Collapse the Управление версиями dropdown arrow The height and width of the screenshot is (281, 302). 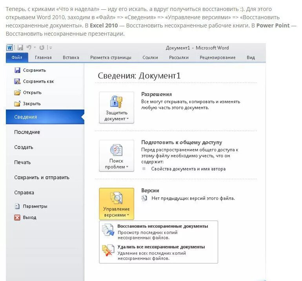(x=128, y=215)
